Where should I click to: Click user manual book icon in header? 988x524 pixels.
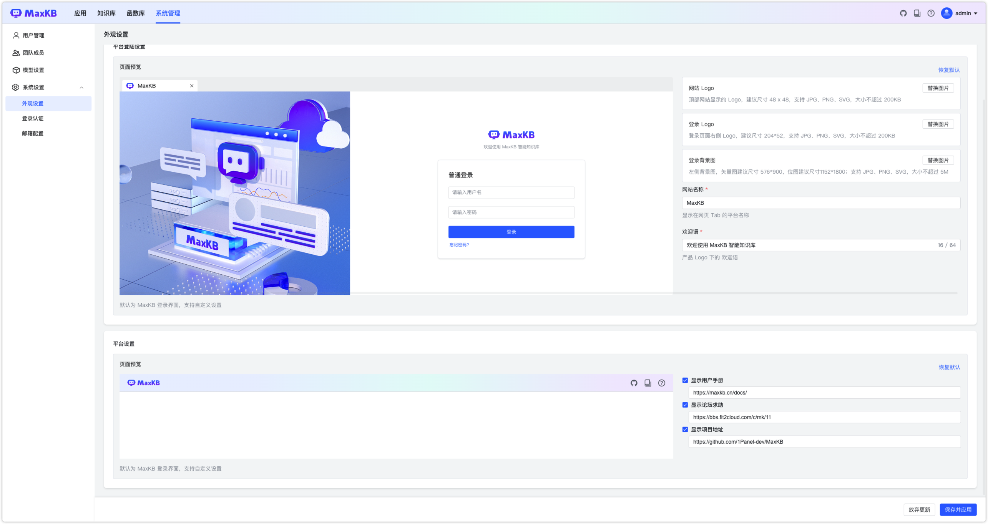pos(917,13)
